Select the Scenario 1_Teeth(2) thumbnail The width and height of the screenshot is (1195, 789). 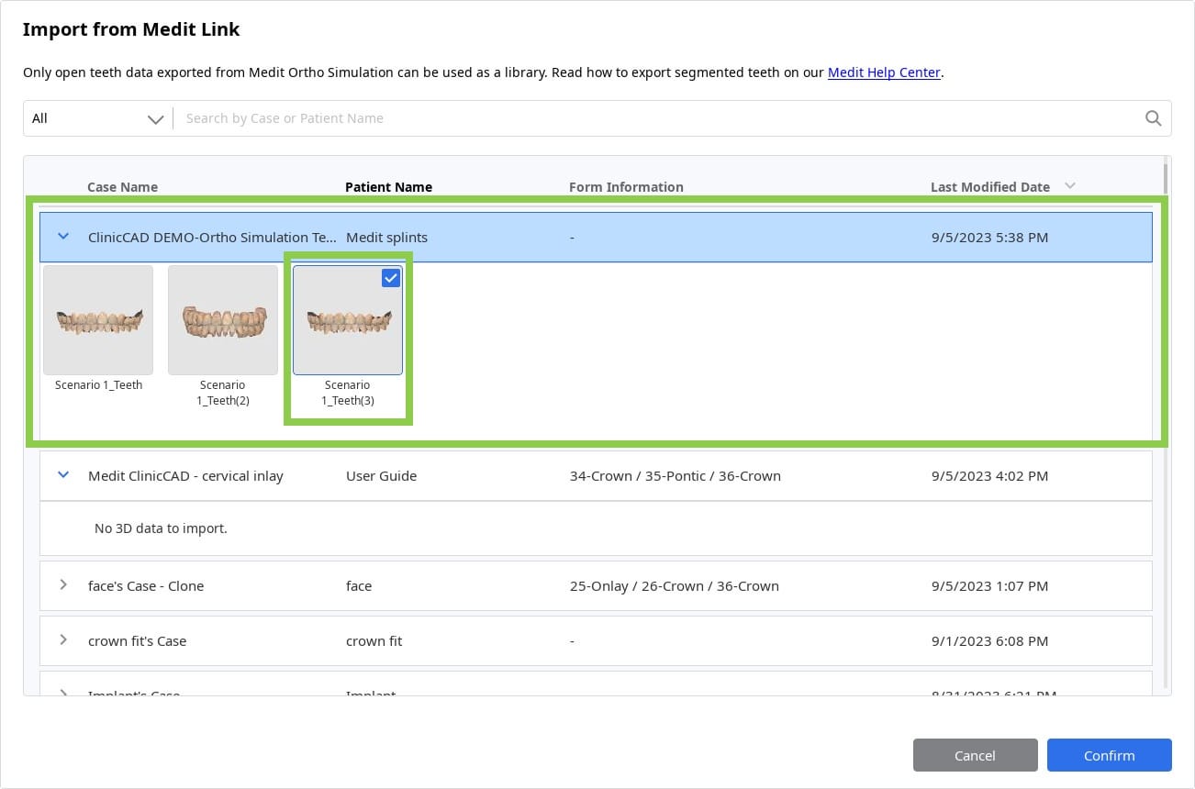[223, 320]
